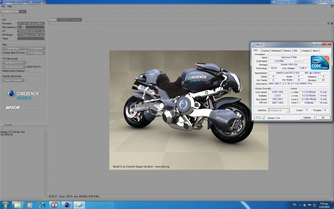Open the CINEBENCH Database tab
Screen dimensions: 334x209
coord(69,20)
